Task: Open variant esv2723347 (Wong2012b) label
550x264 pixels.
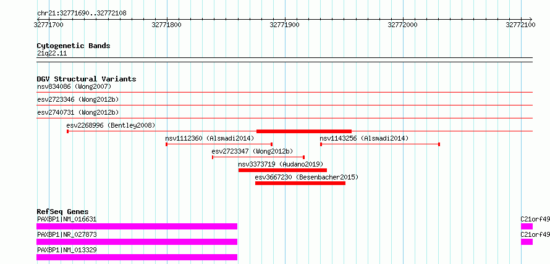Action: tap(253, 151)
